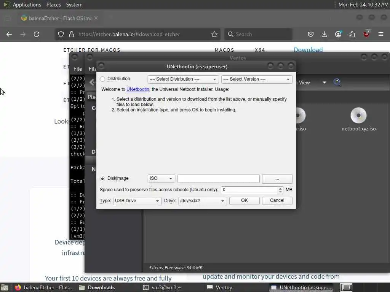Bookmark page with the star icon
The width and height of the screenshot is (390, 292).
pyautogui.click(x=214, y=34)
